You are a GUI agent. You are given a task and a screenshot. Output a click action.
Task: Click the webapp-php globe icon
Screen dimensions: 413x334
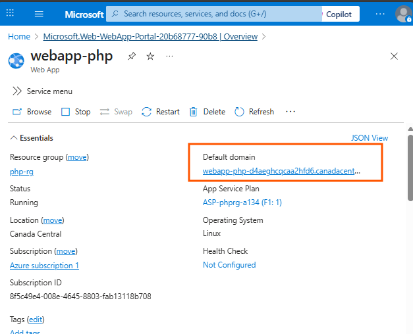click(16, 60)
